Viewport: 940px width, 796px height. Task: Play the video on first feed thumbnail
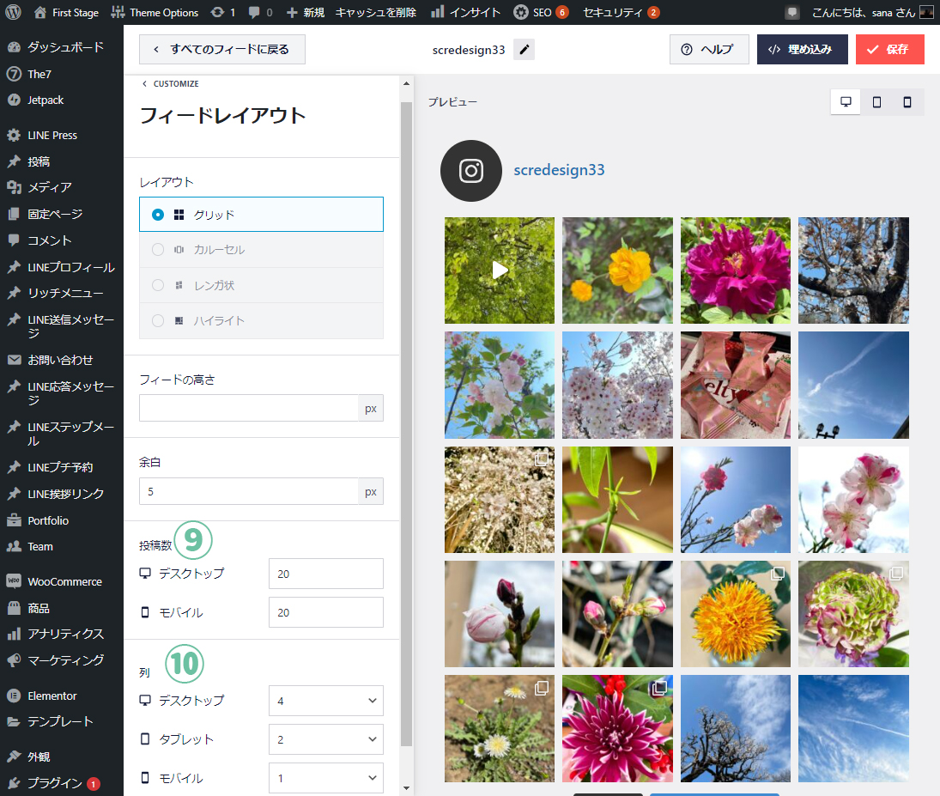pos(500,270)
